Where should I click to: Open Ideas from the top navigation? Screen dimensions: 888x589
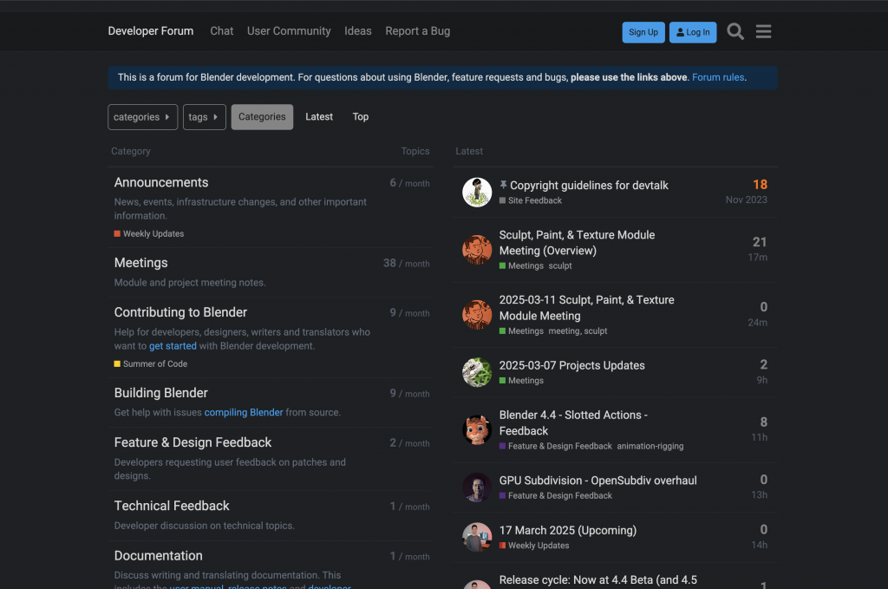358,31
